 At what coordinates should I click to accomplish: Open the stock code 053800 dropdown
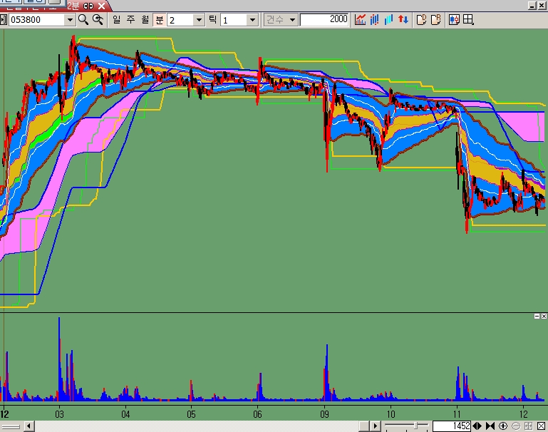point(70,20)
